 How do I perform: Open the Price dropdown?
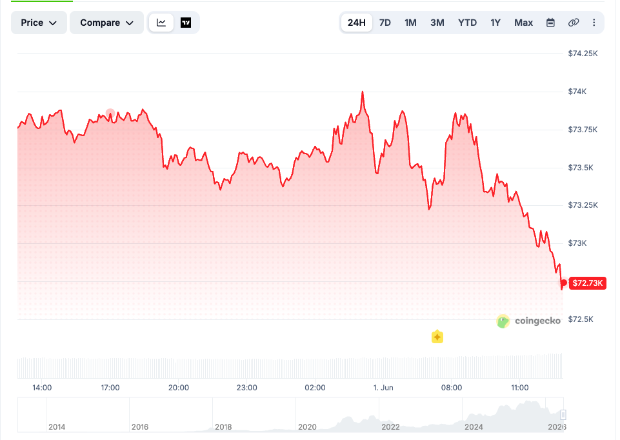[x=39, y=23]
